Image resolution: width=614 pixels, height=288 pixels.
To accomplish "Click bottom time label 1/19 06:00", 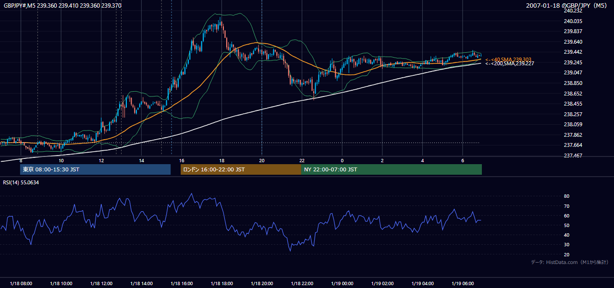I will click(462, 284).
